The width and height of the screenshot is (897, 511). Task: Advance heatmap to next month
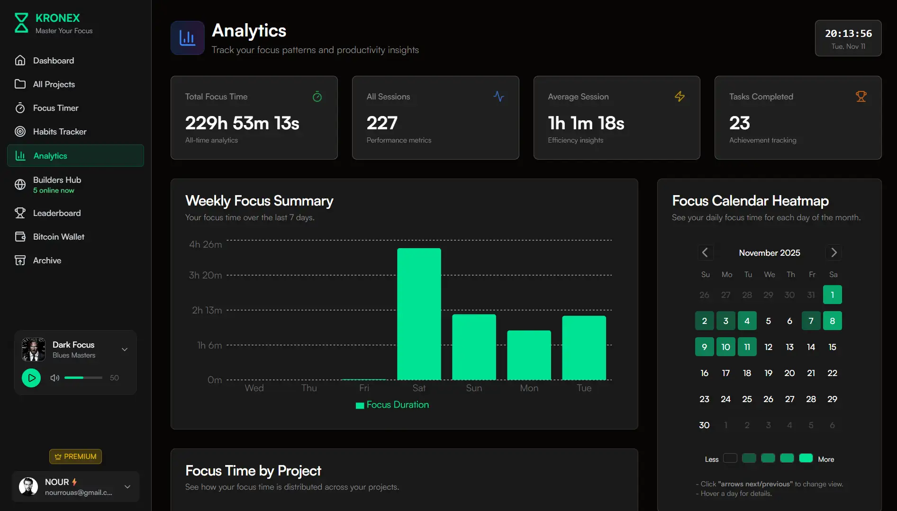(x=834, y=252)
